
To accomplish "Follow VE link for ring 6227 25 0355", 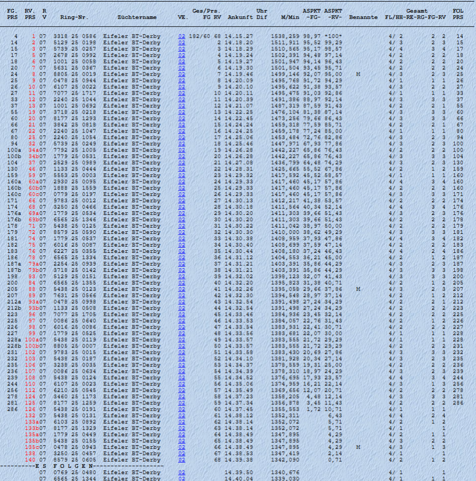I will [x=182, y=251].
